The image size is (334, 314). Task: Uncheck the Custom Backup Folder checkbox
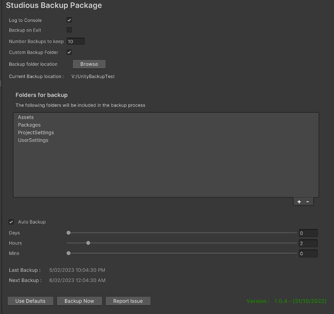tap(69, 52)
